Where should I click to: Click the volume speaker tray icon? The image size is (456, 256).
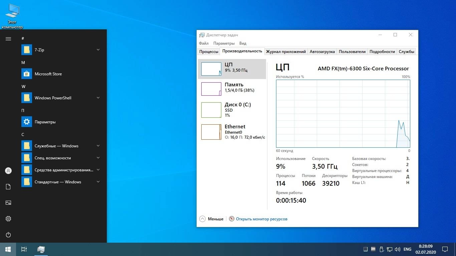[x=397, y=249]
